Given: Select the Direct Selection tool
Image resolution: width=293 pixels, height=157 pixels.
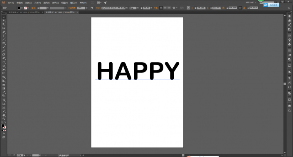Looking at the screenshot, I should (x=4, y=20).
